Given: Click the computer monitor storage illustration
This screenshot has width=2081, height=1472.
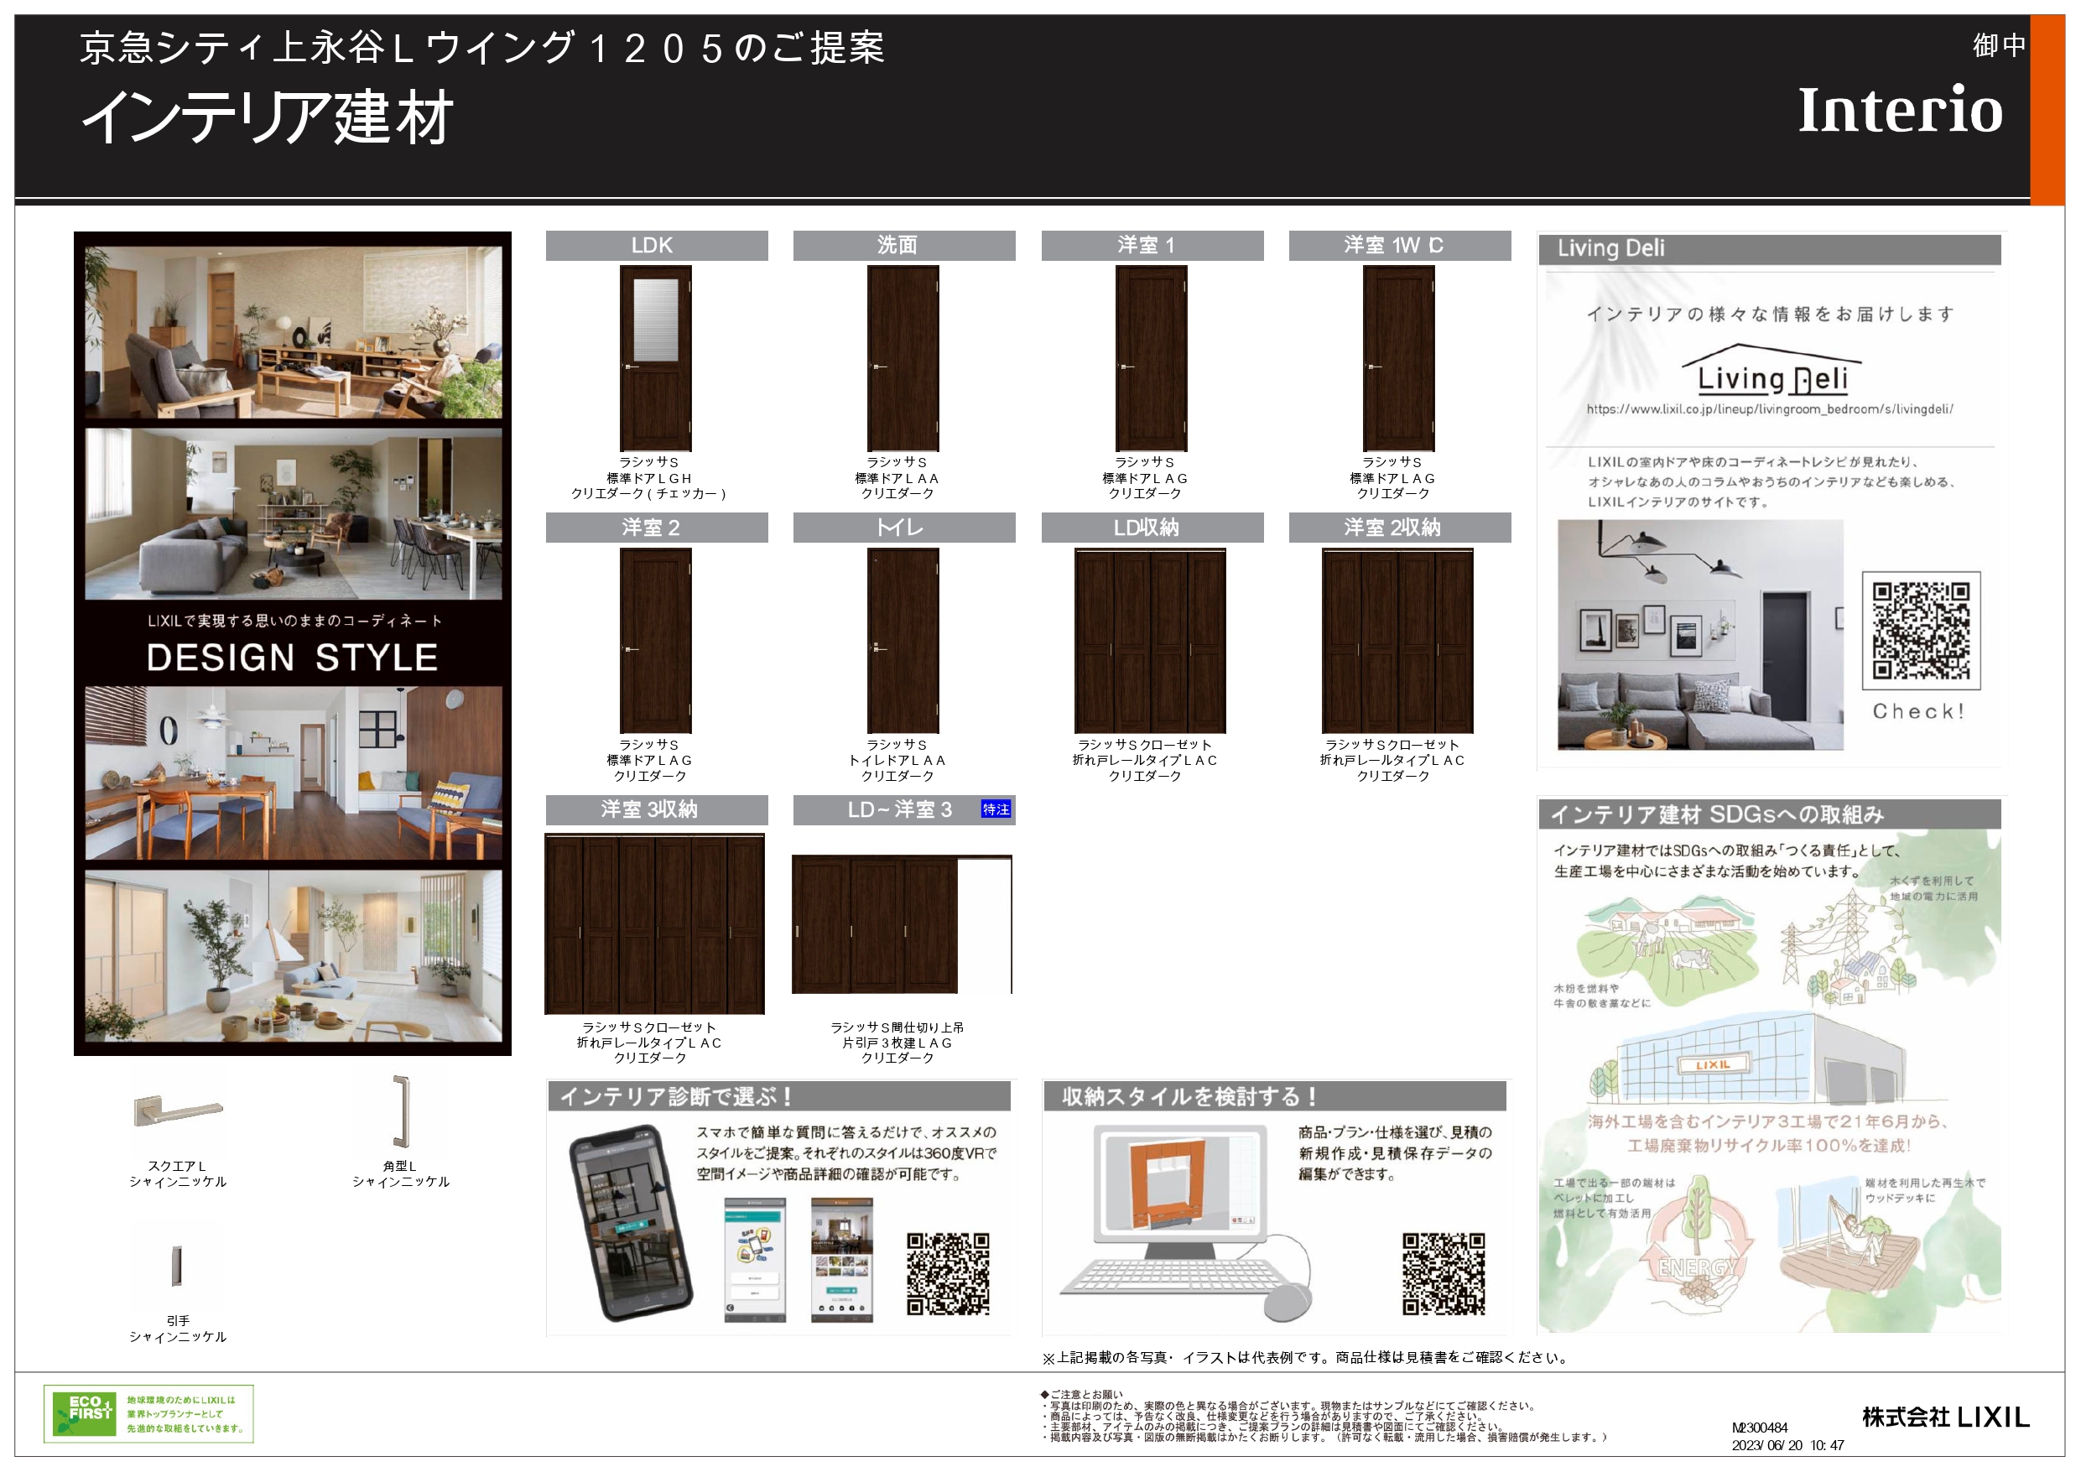Looking at the screenshot, I should point(1181,1190).
